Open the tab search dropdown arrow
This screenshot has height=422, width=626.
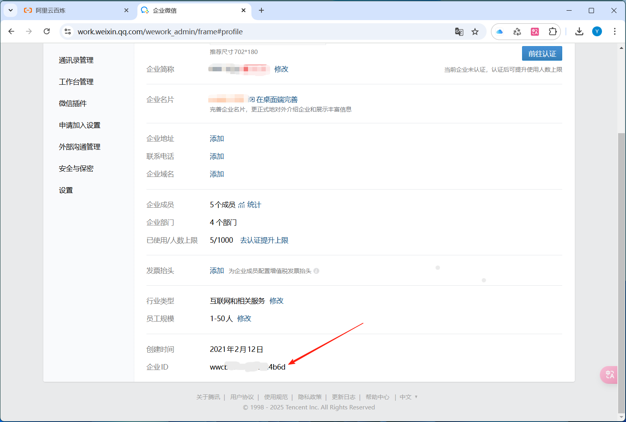[11, 10]
